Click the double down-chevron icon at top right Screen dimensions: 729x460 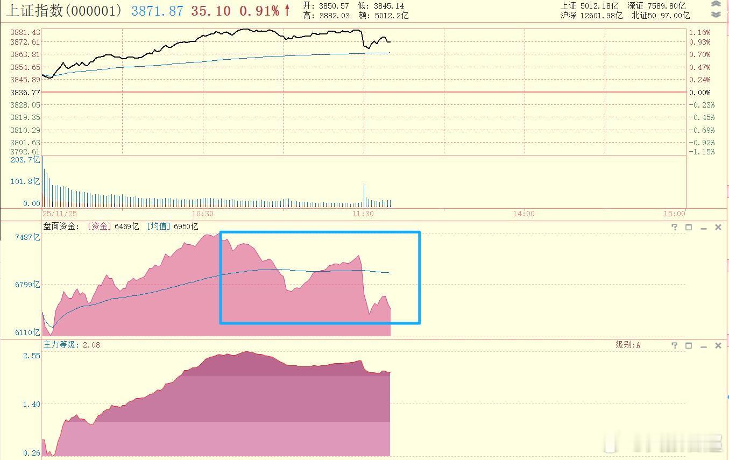pos(716,15)
